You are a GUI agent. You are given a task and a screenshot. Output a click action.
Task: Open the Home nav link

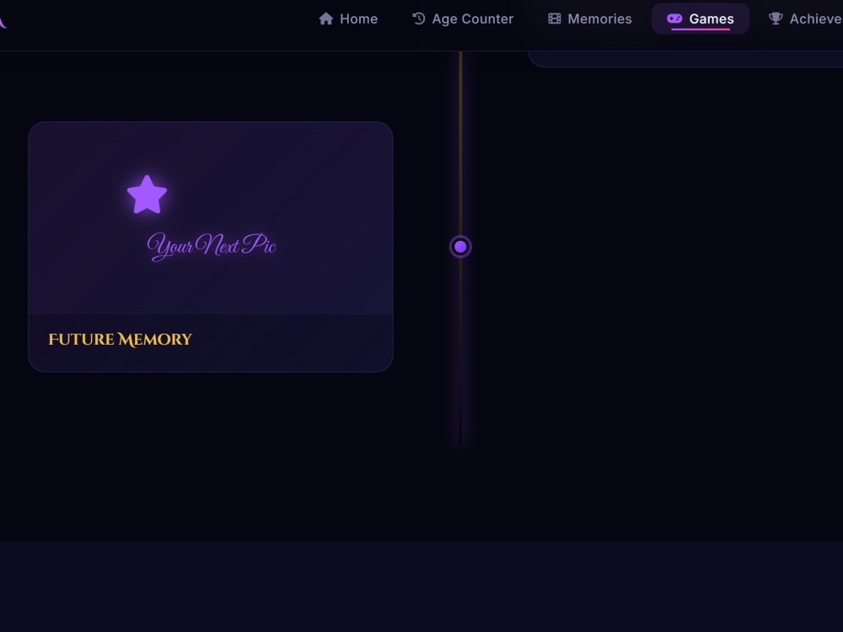(348, 19)
